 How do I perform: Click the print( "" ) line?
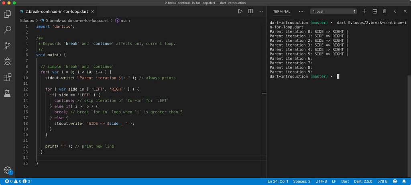[x=79, y=146]
